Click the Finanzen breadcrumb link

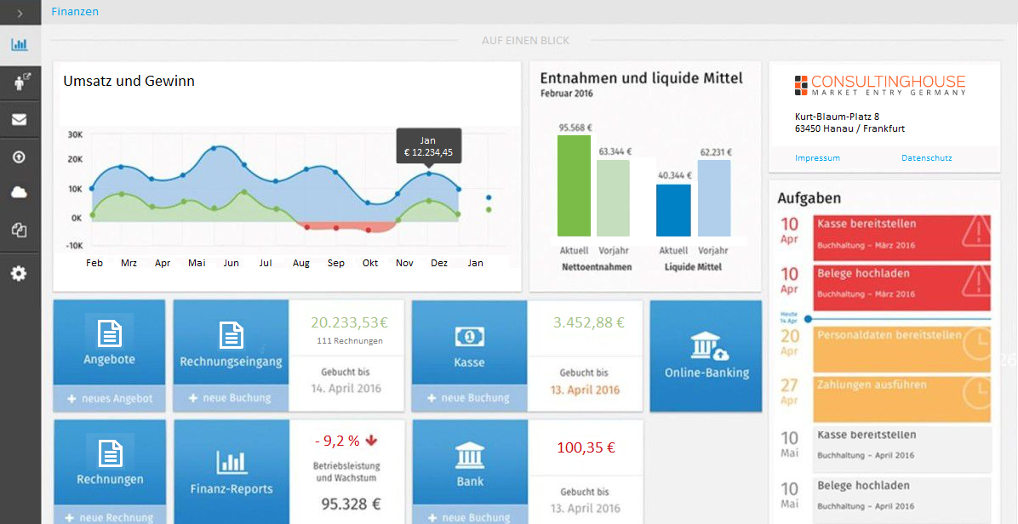[x=75, y=11]
